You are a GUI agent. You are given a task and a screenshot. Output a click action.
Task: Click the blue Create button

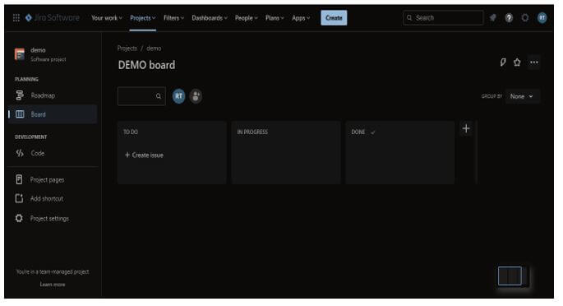click(x=334, y=18)
